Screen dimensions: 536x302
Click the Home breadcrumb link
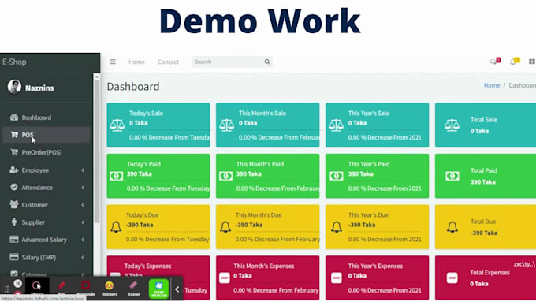tap(492, 85)
